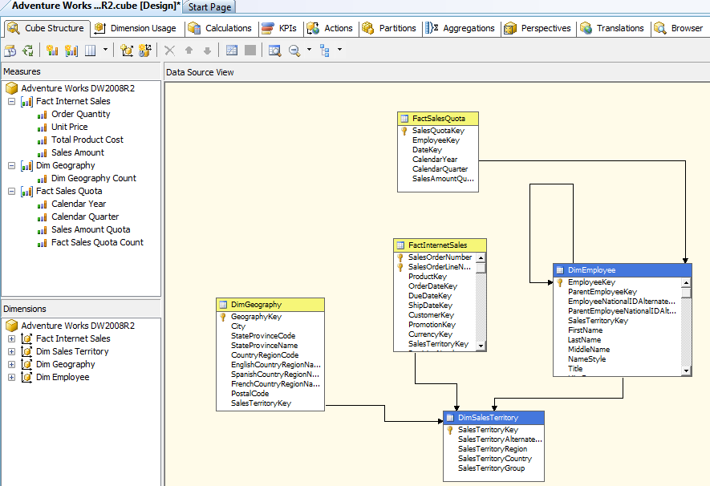Switch to the Cube Structure tab
Image resolution: width=710 pixels, height=486 pixels.
click(x=47, y=28)
